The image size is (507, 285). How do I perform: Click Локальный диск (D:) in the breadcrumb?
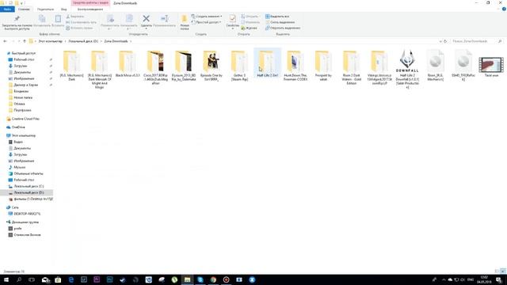(x=83, y=41)
